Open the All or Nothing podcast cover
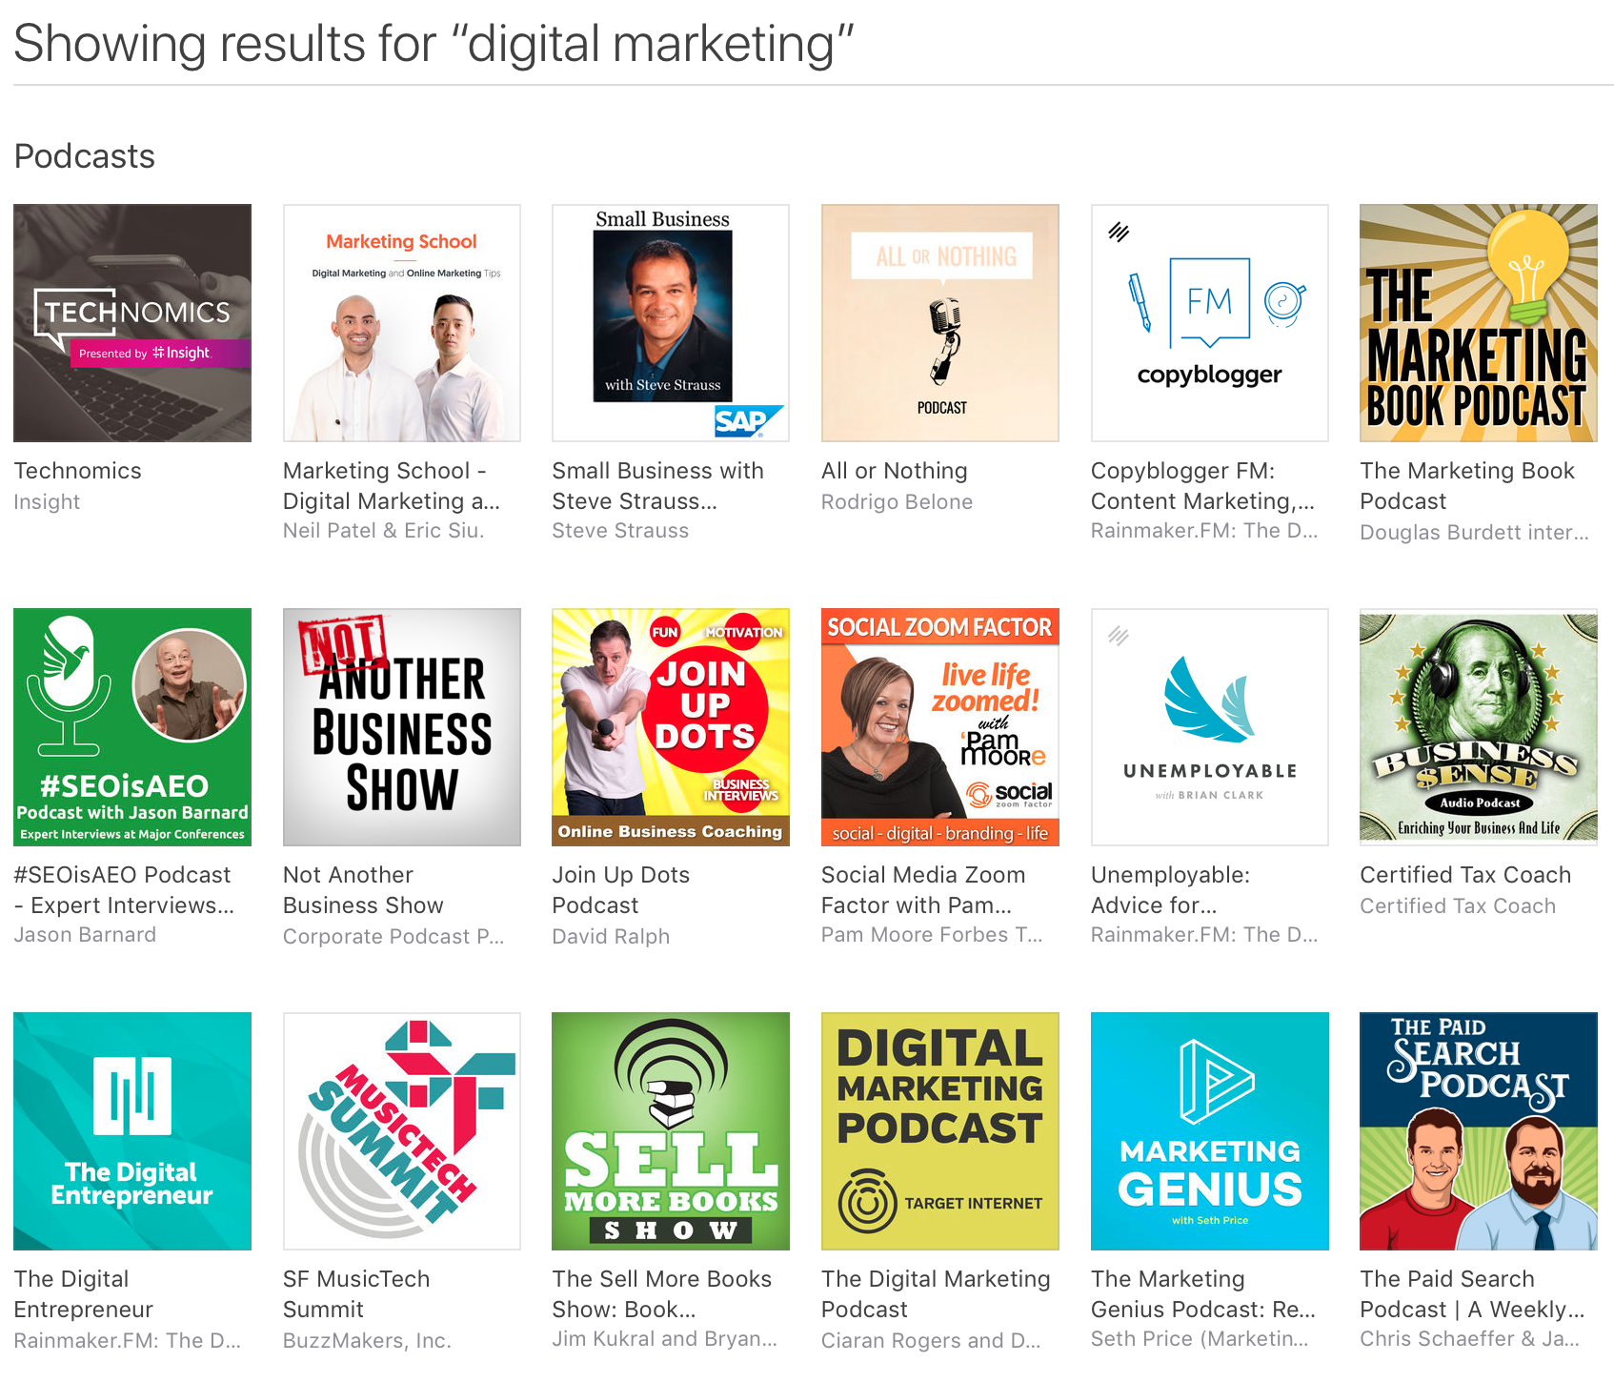The image size is (1614, 1382). pos(940,323)
